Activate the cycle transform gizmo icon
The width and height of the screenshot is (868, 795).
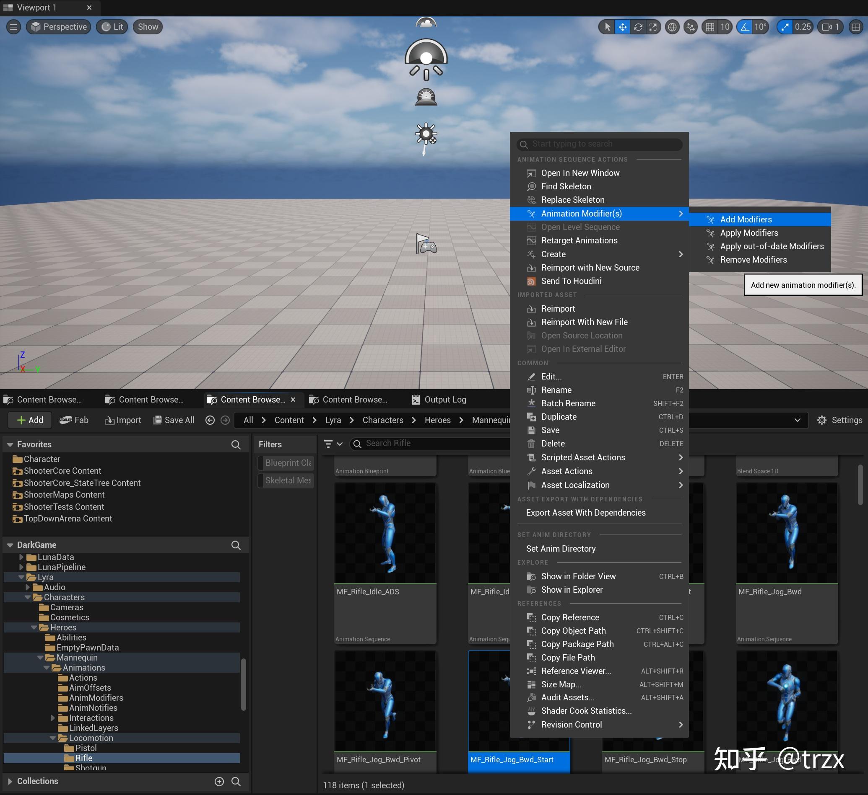click(638, 27)
